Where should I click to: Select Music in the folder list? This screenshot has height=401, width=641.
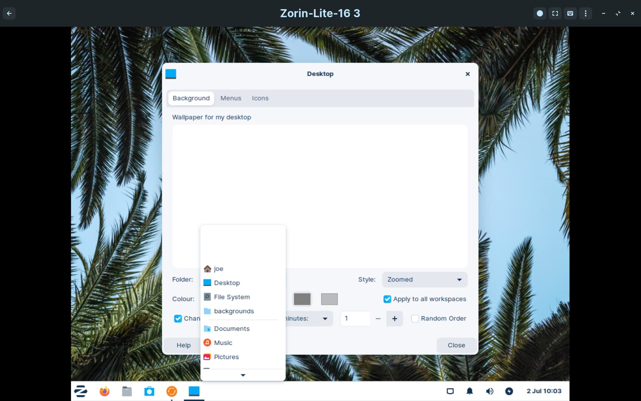243,343
